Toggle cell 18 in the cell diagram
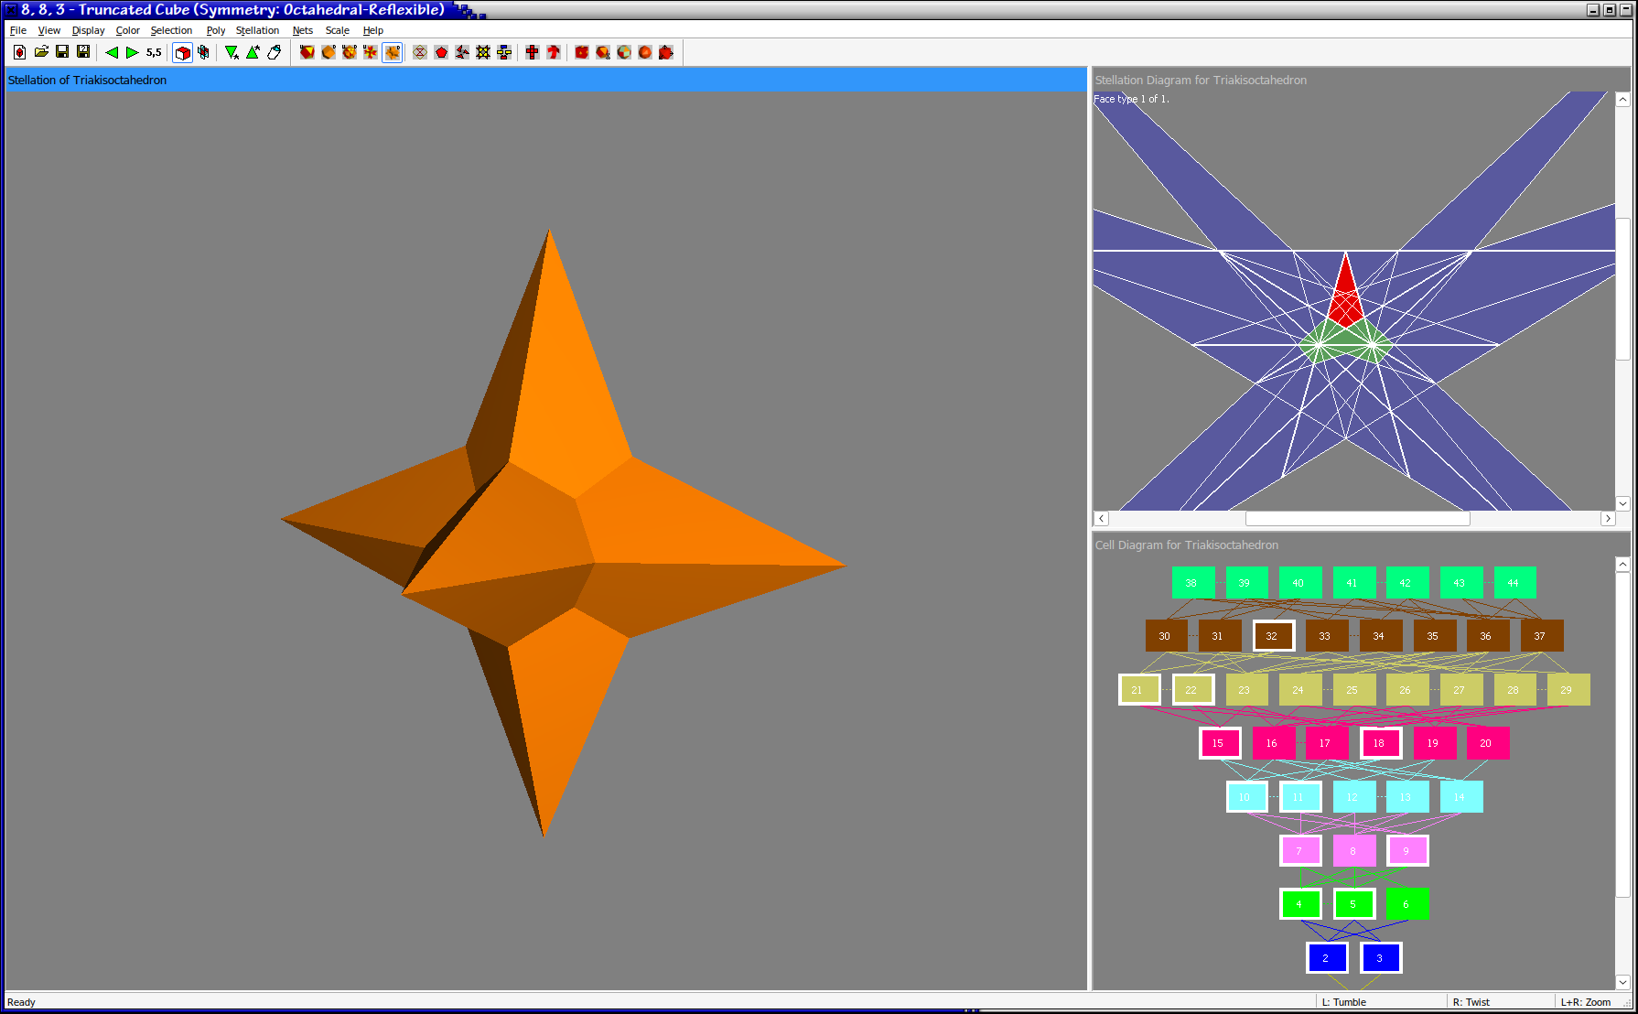This screenshot has width=1638, height=1014. tap(1379, 743)
